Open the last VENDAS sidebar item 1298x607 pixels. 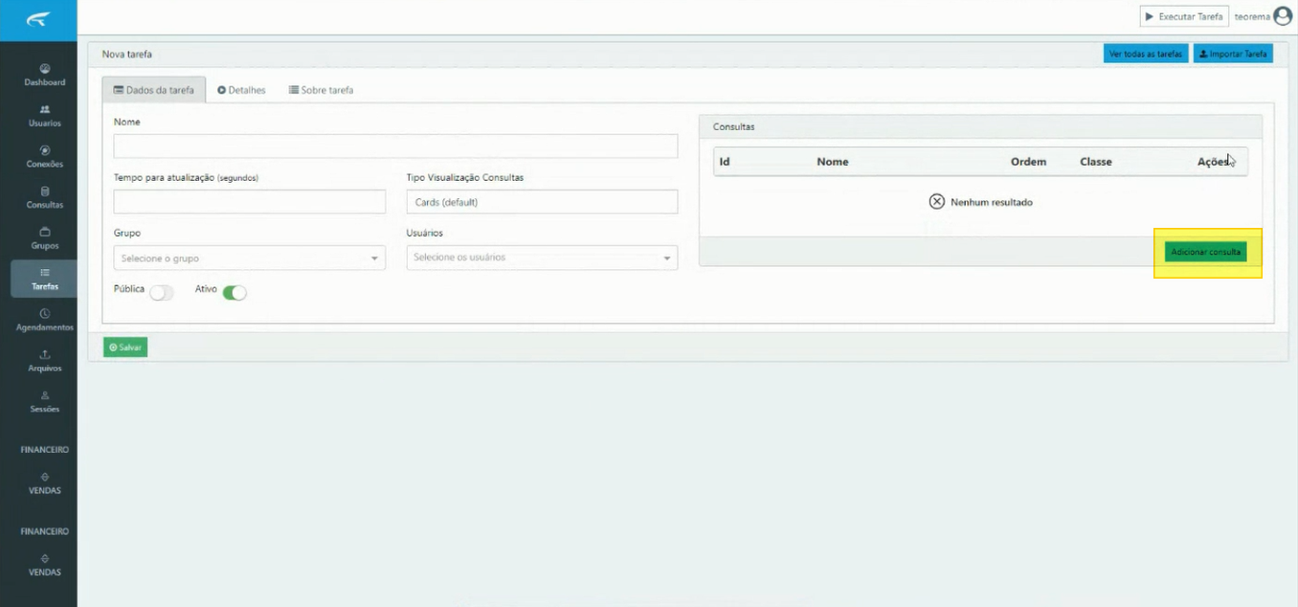[x=45, y=565]
